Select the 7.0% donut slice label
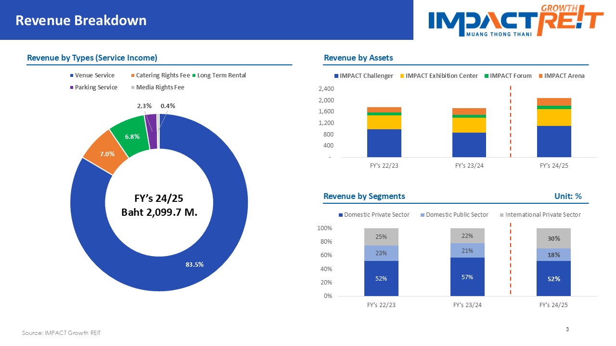 coord(107,154)
